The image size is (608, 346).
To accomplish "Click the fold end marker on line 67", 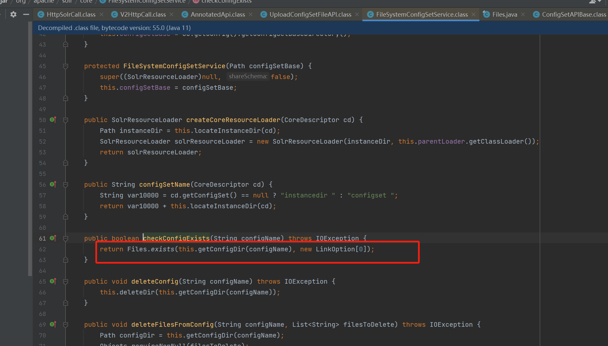I will [x=65, y=303].
